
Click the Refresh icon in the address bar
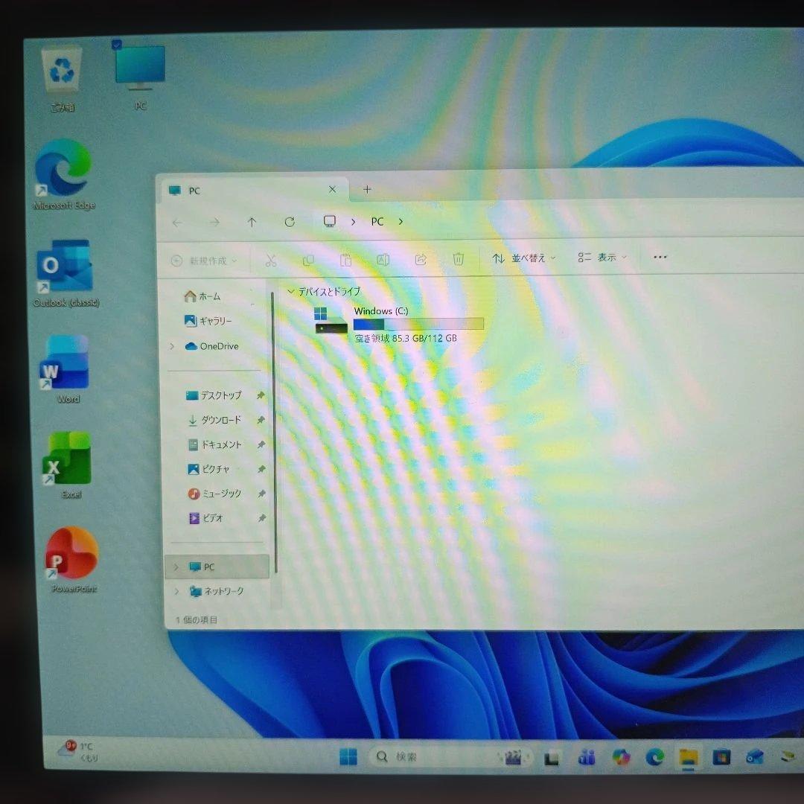tap(290, 221)
